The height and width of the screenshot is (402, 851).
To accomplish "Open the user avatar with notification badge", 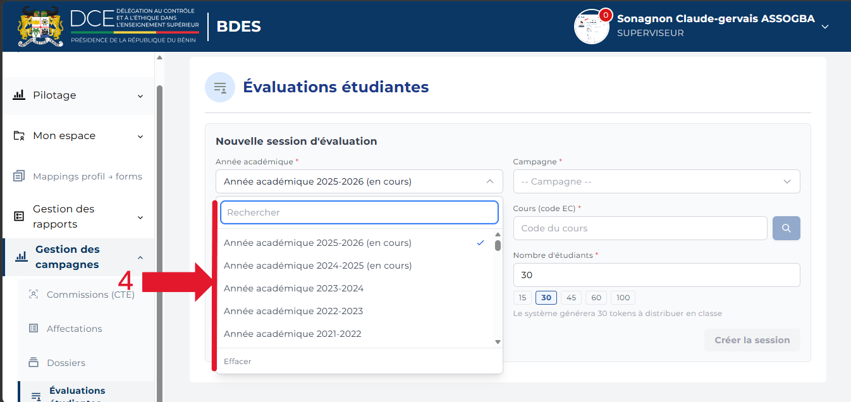I will [x=592, y=27].
